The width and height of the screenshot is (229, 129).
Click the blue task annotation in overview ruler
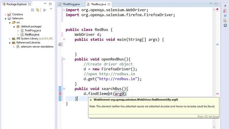tap(218, 44)
